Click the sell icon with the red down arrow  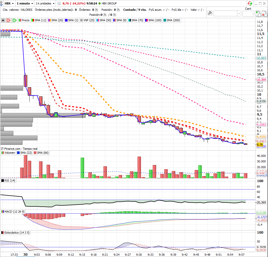(x=264, y=14)
